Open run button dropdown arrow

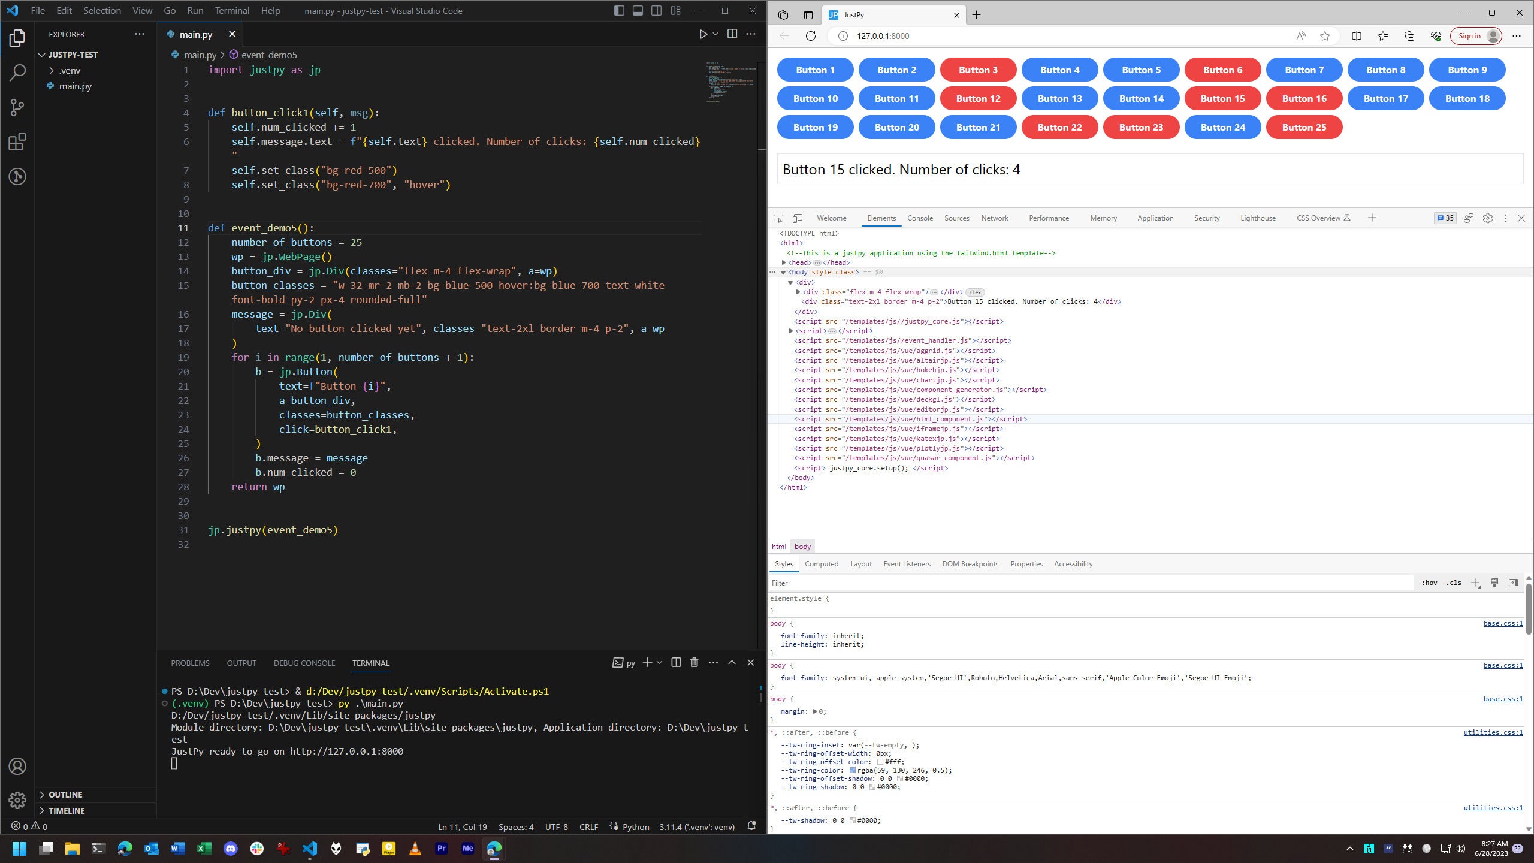tap(715, 34)
